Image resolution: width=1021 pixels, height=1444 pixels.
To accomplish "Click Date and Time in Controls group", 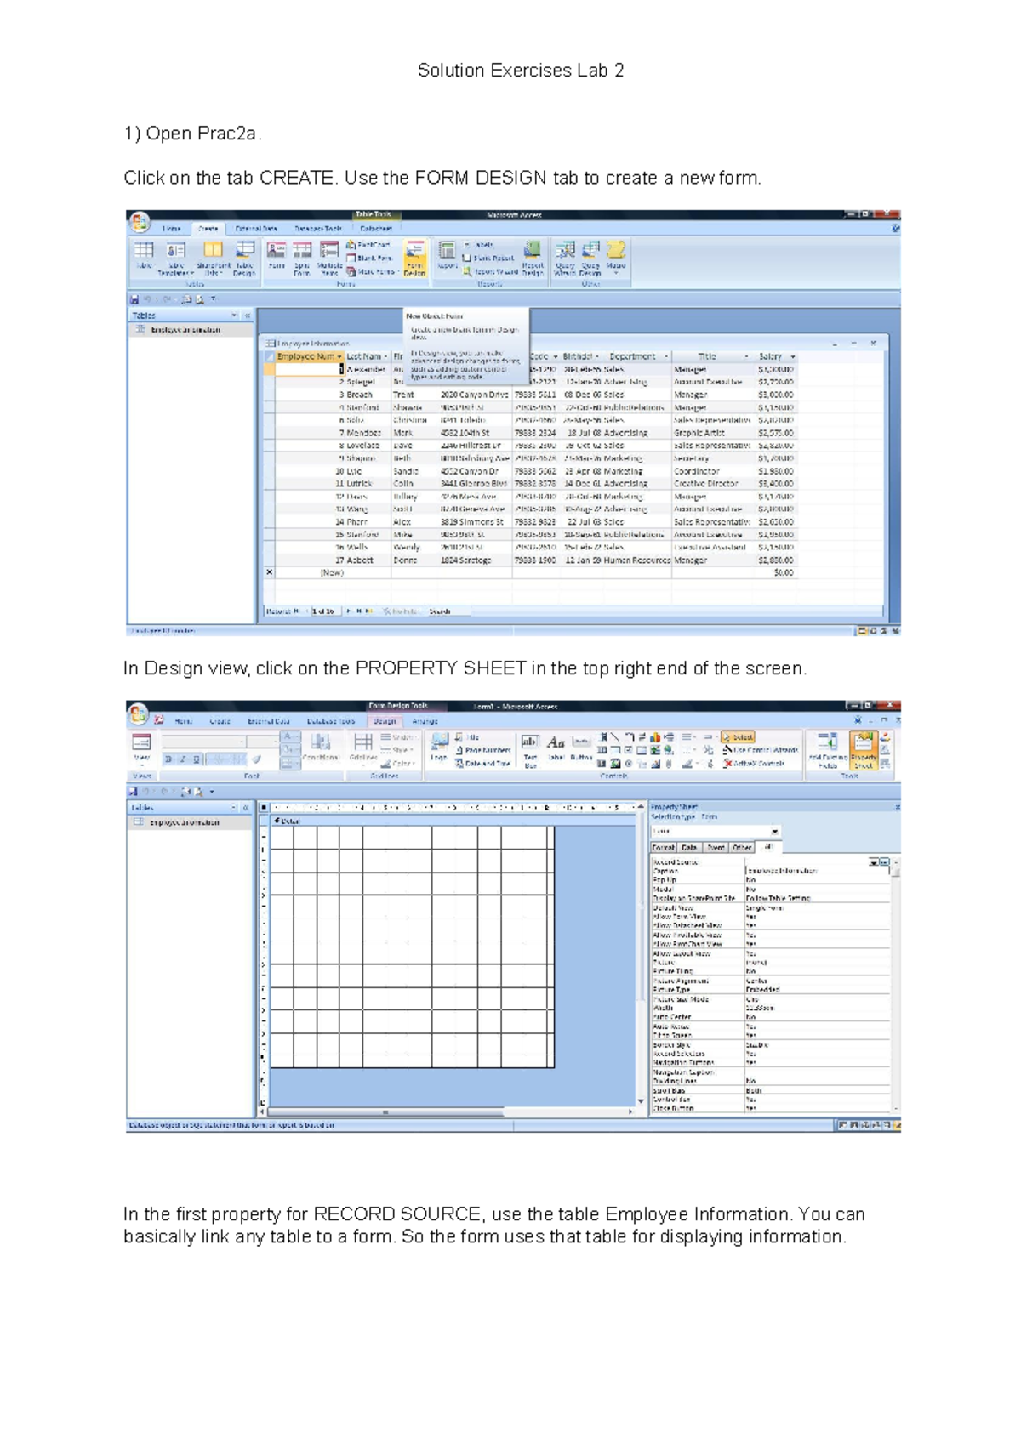I will [x=482, y=764].
